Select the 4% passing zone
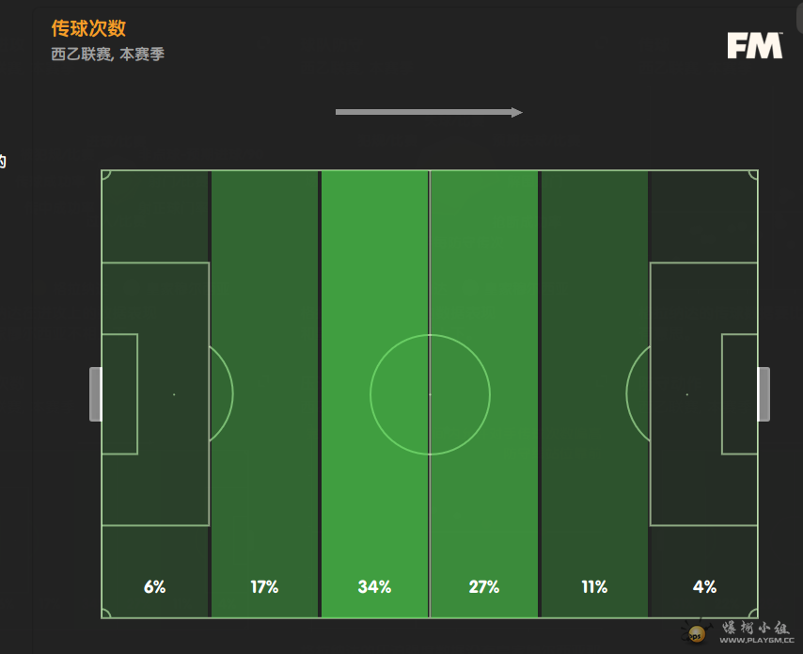Screen dimensions: 803x654 [x=703, y=394]
